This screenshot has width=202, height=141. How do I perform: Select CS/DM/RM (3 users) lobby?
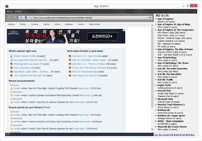[x=167, y=124]
